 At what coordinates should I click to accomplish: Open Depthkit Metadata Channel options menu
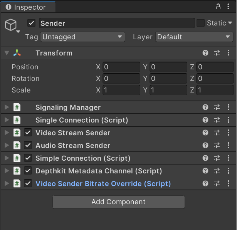228,171
